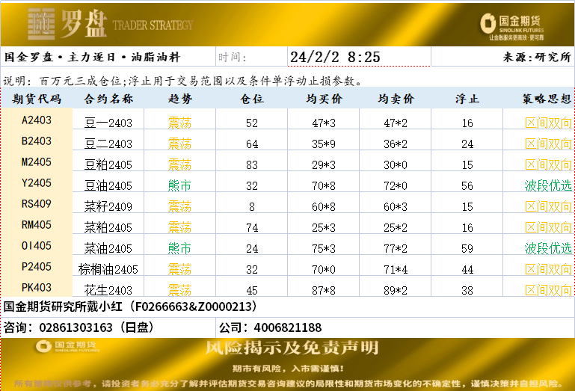Click the 浮止 column header
The image size is (575, 391).
click(467, 99)
